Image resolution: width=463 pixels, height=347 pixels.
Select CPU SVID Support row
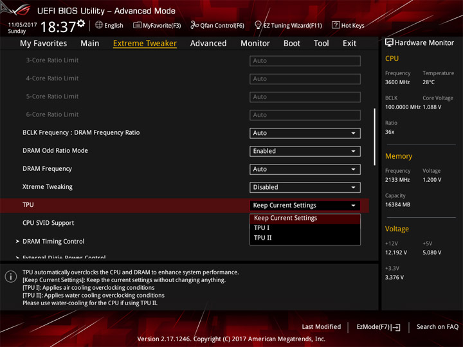[x=48, y=223]
